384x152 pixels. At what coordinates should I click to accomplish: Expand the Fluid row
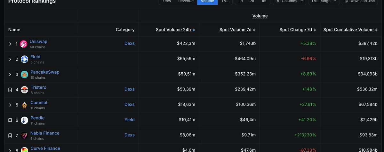(x=10, y=59)
